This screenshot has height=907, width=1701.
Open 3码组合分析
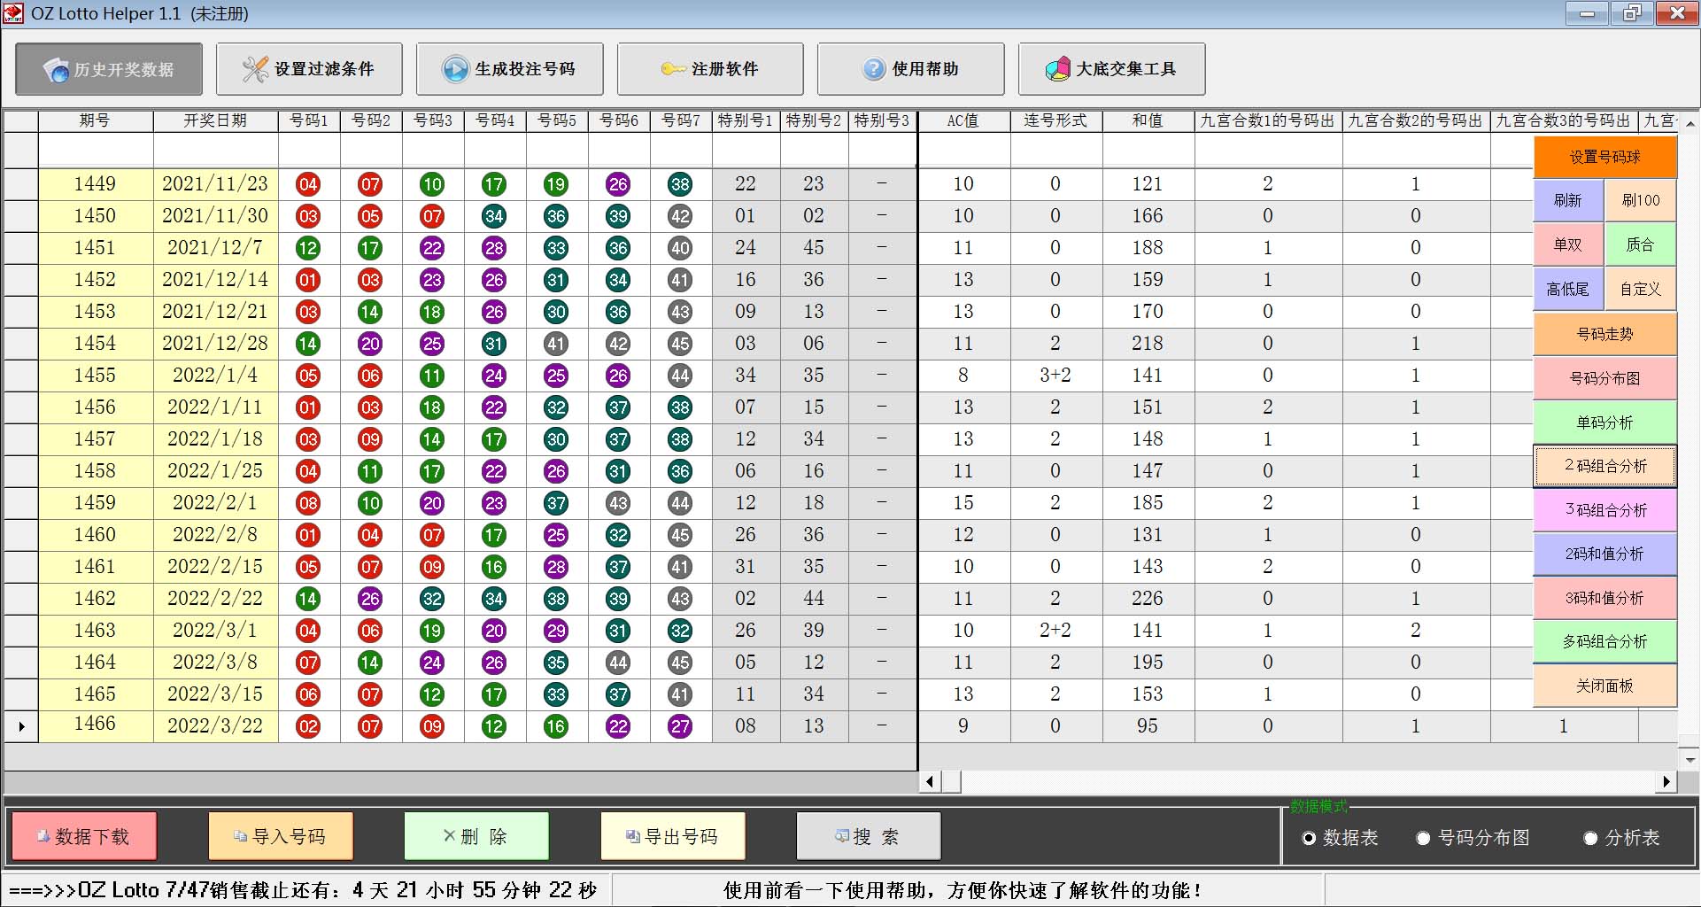pyautogui.click(x=1605, y=510)
